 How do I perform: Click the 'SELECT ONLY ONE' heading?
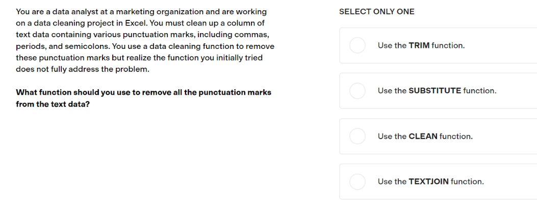coord(377,12)
